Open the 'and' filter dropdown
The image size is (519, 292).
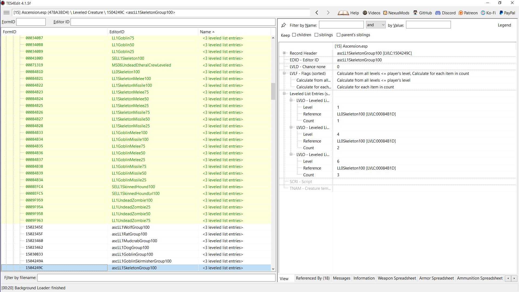tap(376, 25)
